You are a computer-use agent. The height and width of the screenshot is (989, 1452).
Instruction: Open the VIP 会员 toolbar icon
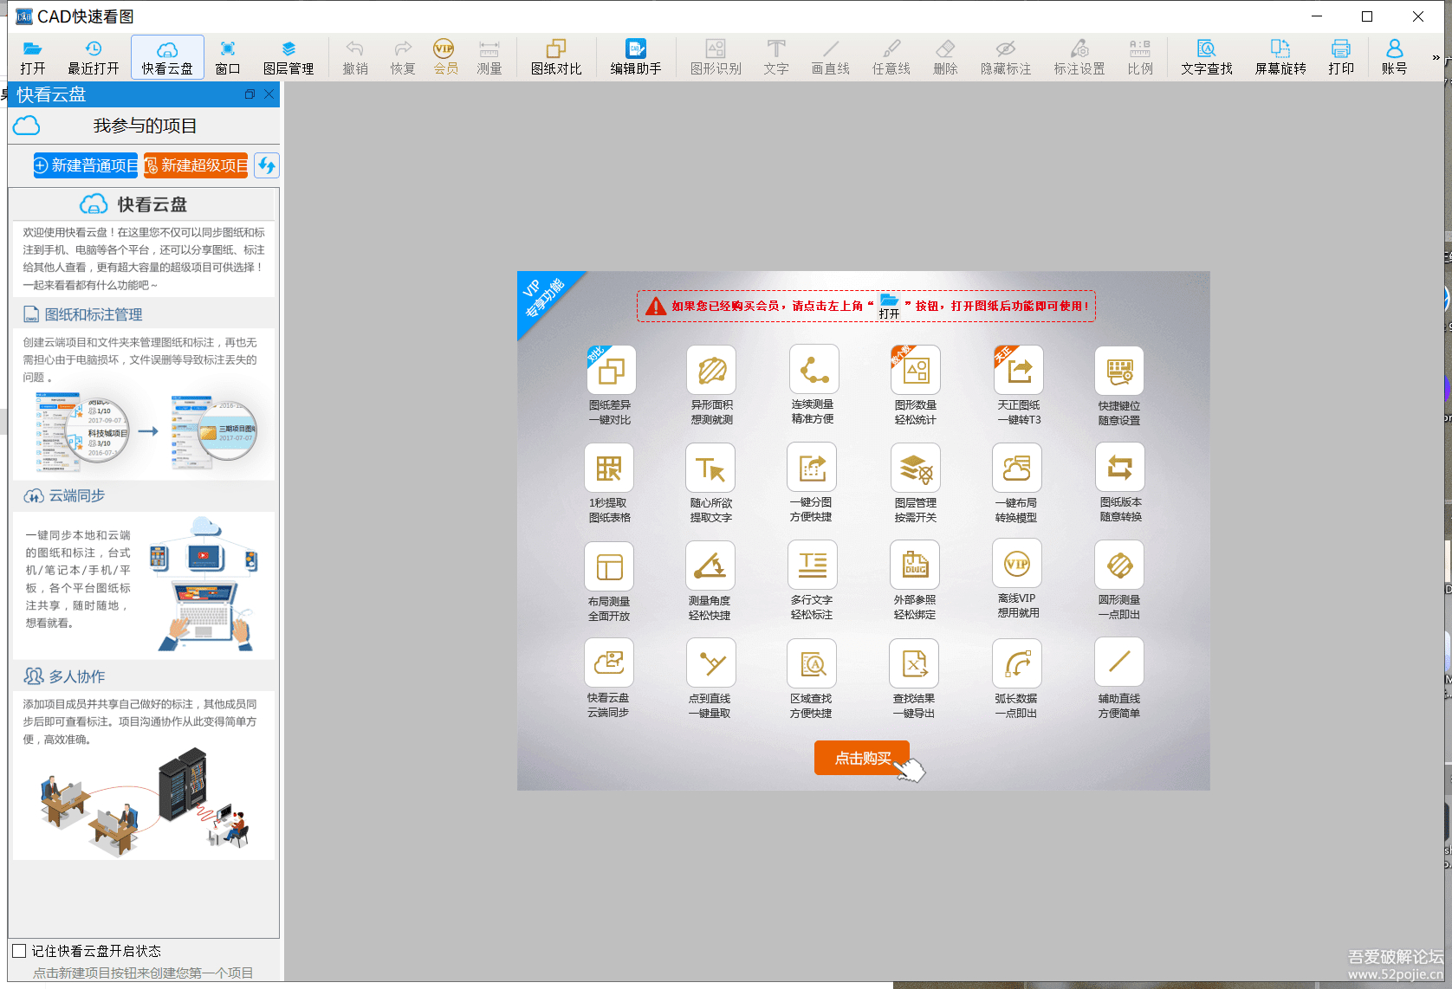(445, 57)
